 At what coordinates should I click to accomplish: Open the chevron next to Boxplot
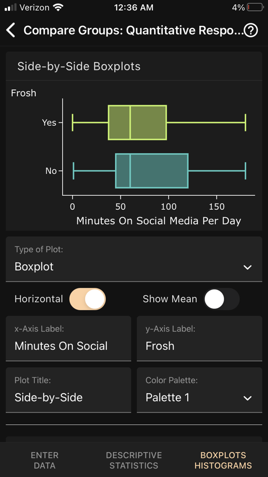point(247,267)
